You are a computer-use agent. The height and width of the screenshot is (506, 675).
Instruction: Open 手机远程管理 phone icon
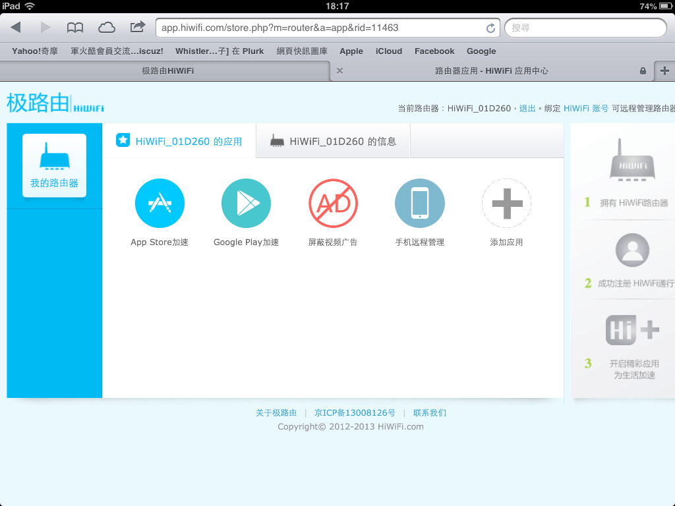[x=420, y=203]
